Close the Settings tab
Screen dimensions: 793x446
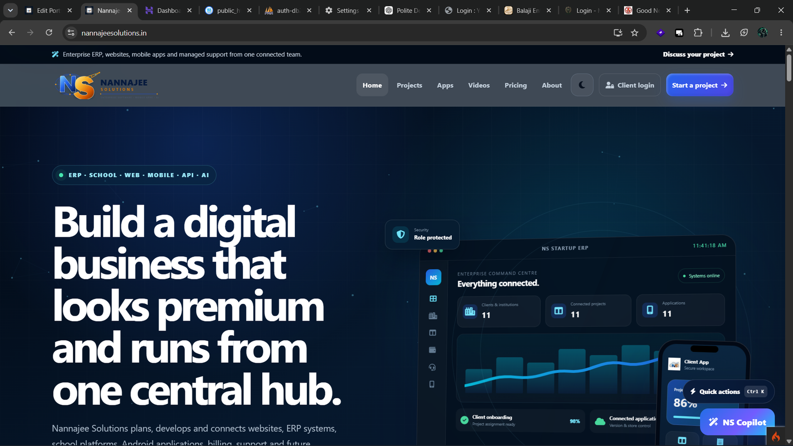pos(369,10)
